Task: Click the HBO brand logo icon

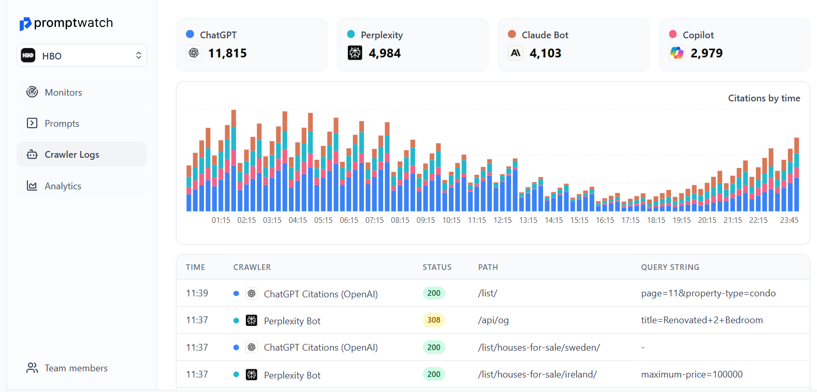Action: click(28, 55)
